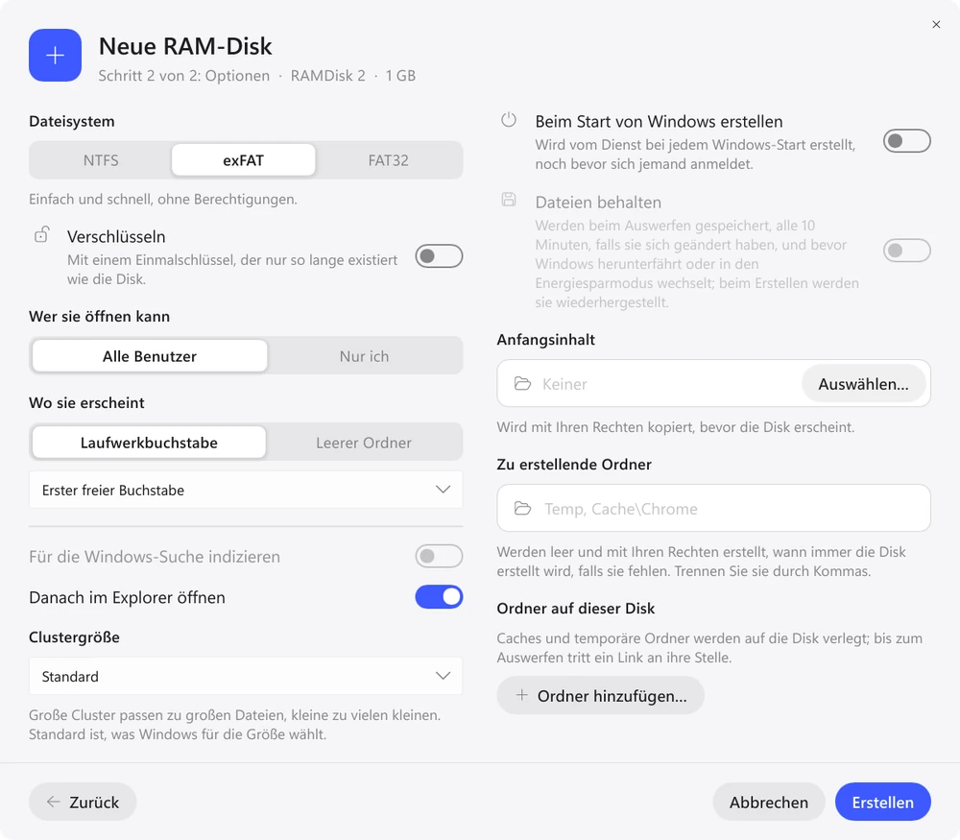Click the plus icon in Ordner hinzufügen

click(521, 695)
